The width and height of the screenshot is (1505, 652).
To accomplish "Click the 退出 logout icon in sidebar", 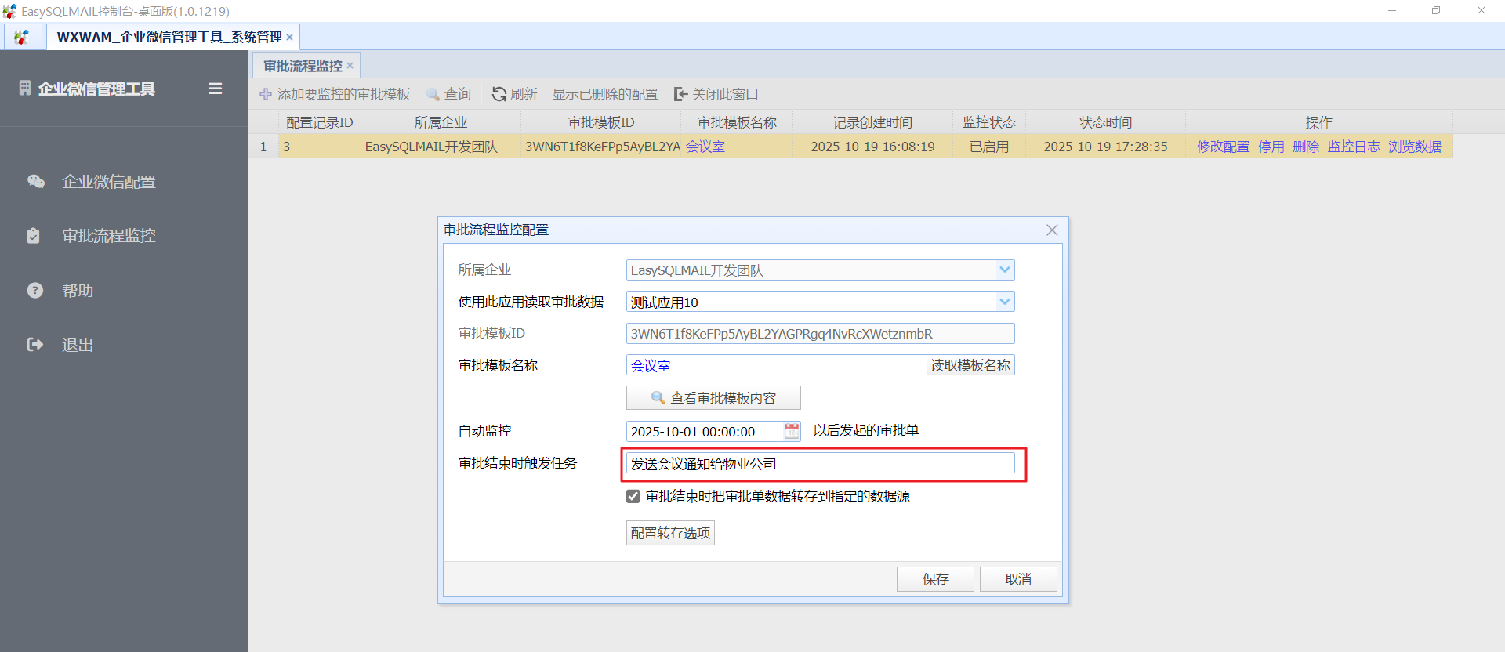I will click(x=35, y=345).
